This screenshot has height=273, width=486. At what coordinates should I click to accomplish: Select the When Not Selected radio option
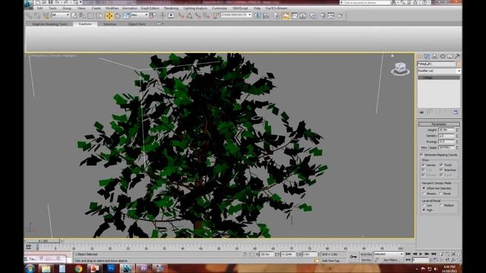424,188
